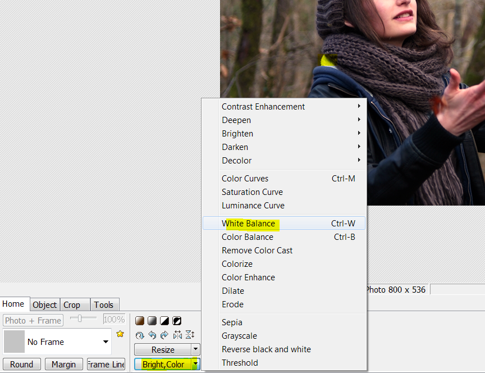Switch to the Object tab

(44, 305)
